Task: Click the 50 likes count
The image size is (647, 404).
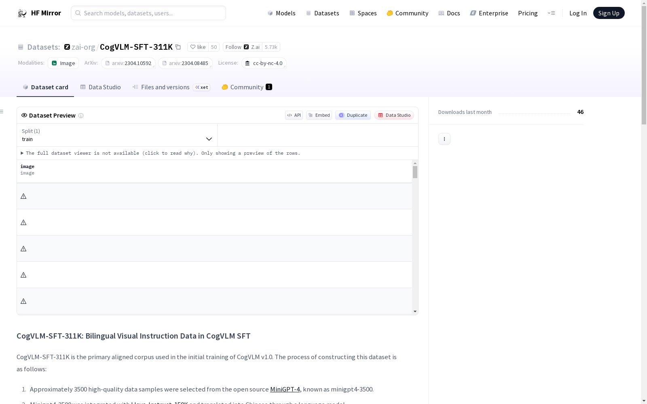Action: 214,47
